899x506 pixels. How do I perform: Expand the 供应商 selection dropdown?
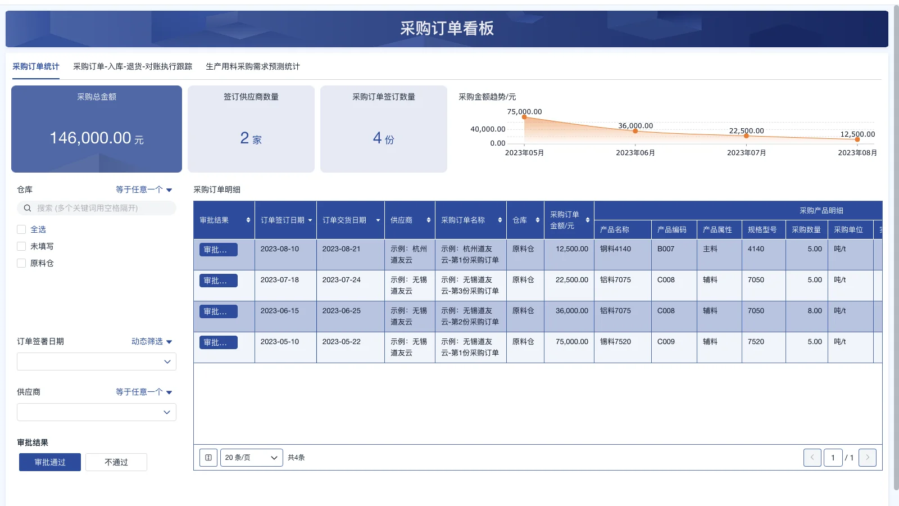click(x=96, y=412)
